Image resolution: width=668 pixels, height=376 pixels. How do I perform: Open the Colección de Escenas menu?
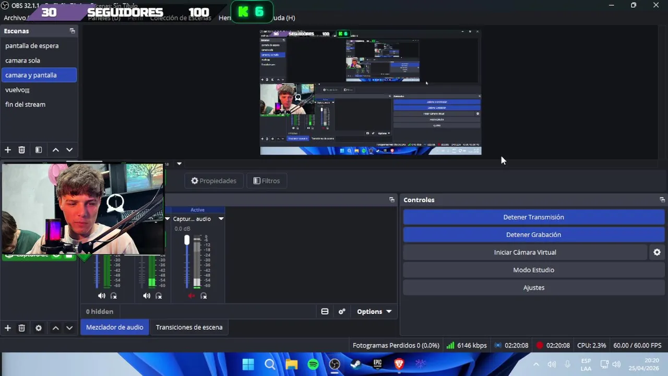[181, 18]
